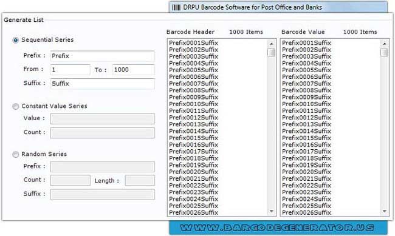Select Prefix0003Suffix in Barcode Value list
This screenshot has width=395, height=236.
click(306, 56)
